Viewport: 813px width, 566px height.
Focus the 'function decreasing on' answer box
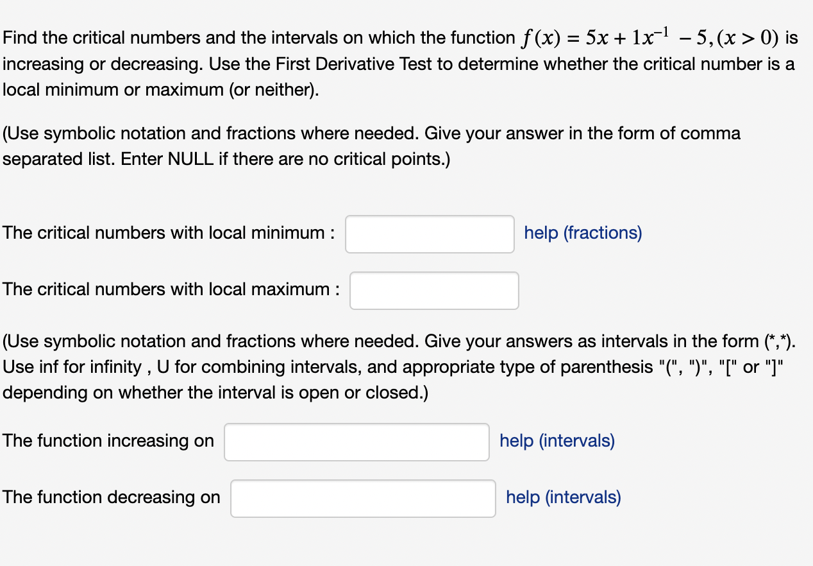(x=363, y=499)
